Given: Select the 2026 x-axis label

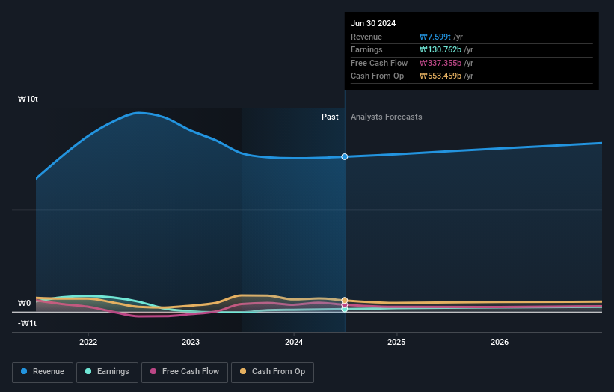Looking at the screenshot, I should point(500,342).
